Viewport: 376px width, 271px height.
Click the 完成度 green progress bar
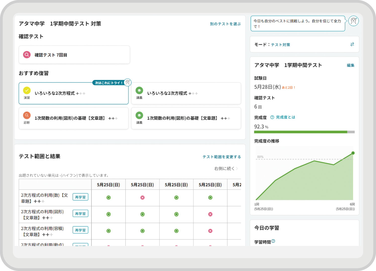tap(300, 132)
